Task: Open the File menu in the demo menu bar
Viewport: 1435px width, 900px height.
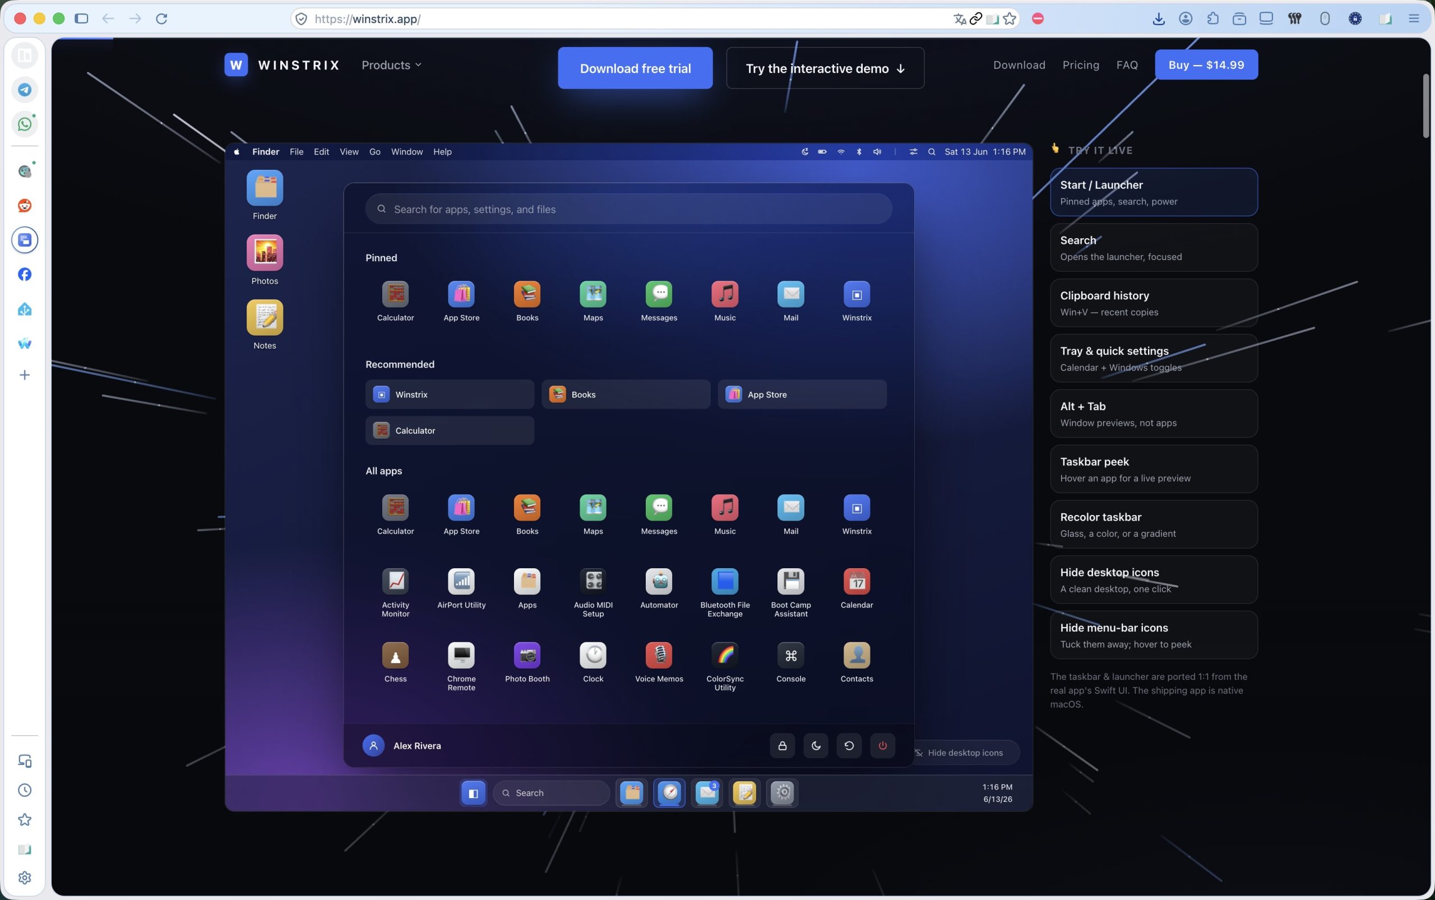Action: pos(297,152)
